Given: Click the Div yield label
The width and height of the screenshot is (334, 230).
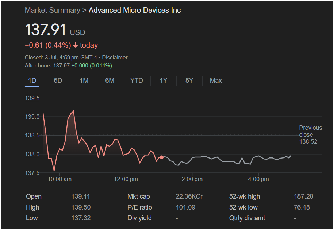Looking at the screenshot, I should pyautogui.click(x=139, y=218).
